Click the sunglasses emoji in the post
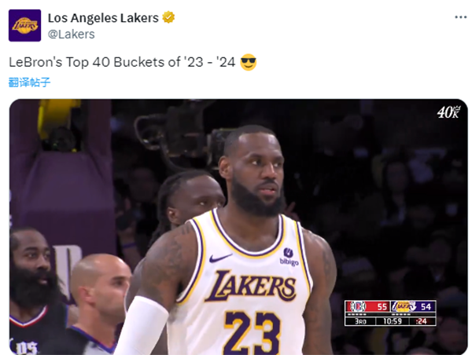This screenshot has width=472, height=355. point(249,62)
